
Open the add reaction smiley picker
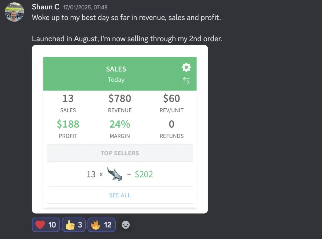tap(126, 225)
